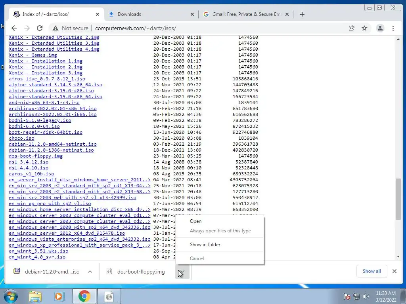Image resolution: width=406 pixels, height=304 pixels.
Task: Switch to the Gmail tab
Action: coord(246,14)
